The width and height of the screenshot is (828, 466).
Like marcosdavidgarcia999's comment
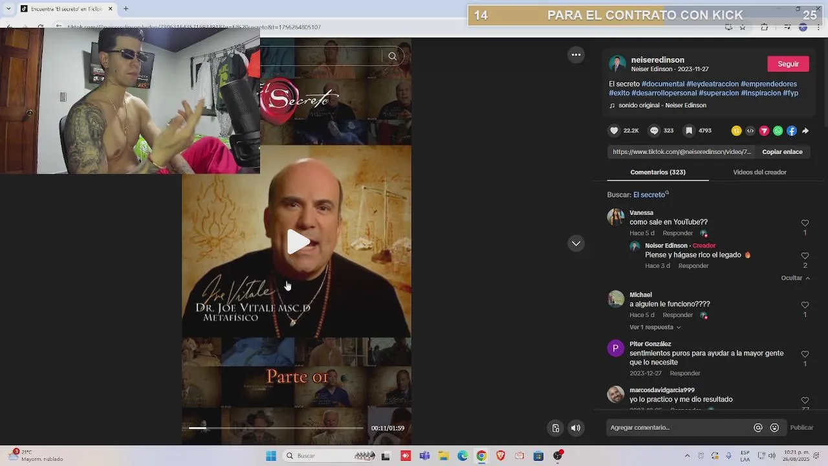[805, 401]
